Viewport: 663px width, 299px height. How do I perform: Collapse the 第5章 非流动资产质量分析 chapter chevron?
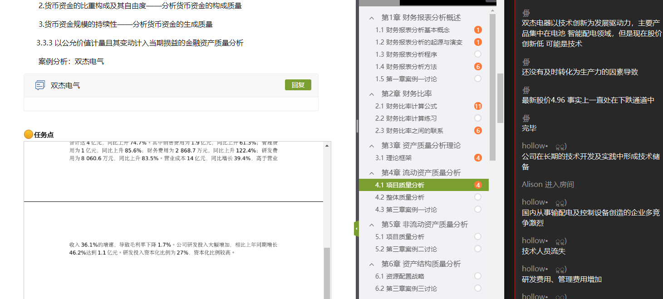(x=372, y=225)
